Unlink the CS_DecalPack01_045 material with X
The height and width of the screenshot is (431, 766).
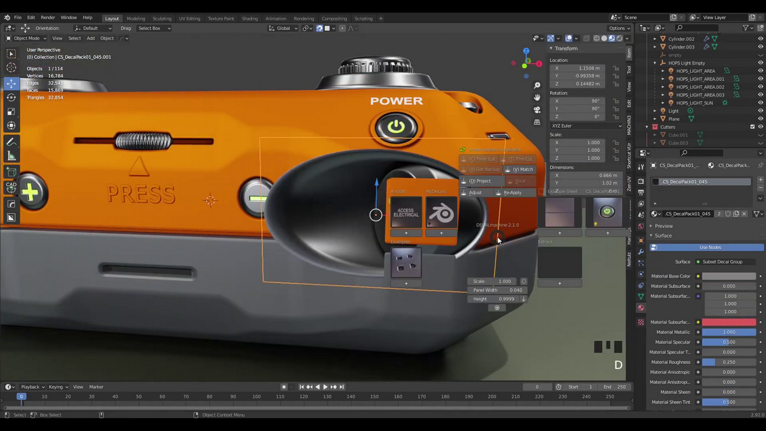(x=744, y=214)
